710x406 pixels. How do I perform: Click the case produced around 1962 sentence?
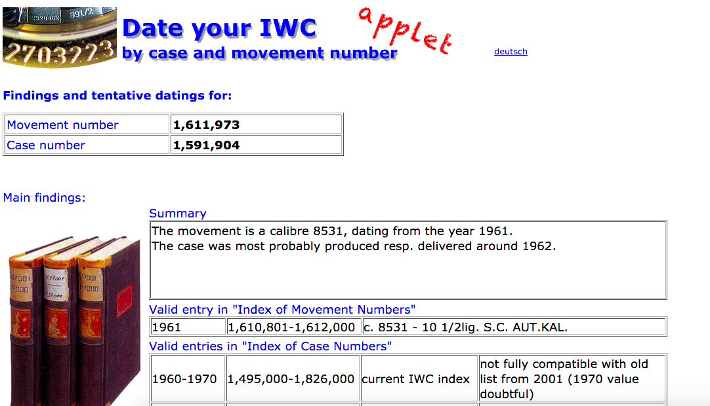(354, 246)
